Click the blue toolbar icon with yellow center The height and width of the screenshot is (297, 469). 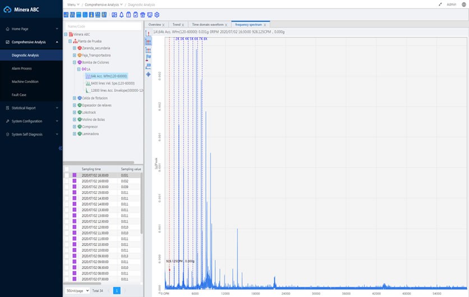pyautogui.click(x=91, y=15)
